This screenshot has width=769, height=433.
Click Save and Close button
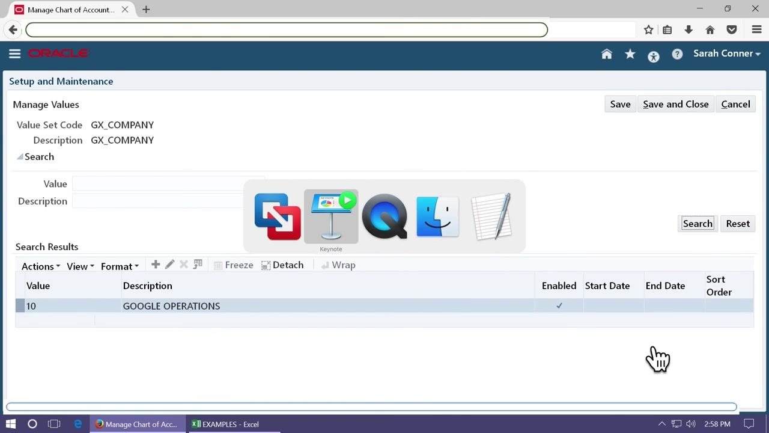(x=676, y=104)
